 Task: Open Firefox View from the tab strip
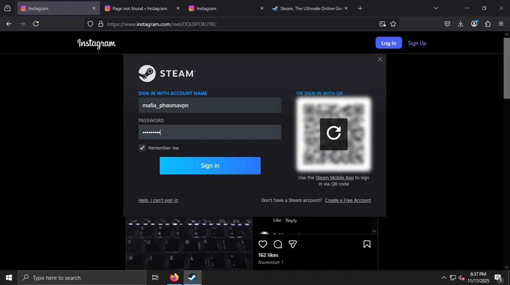[x=7, y=8]
